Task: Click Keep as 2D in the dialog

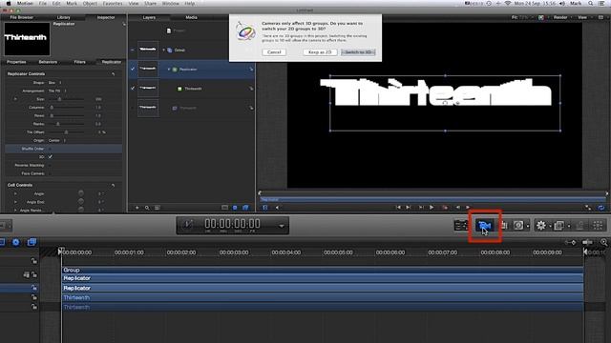Action: [x=320, y=52]
